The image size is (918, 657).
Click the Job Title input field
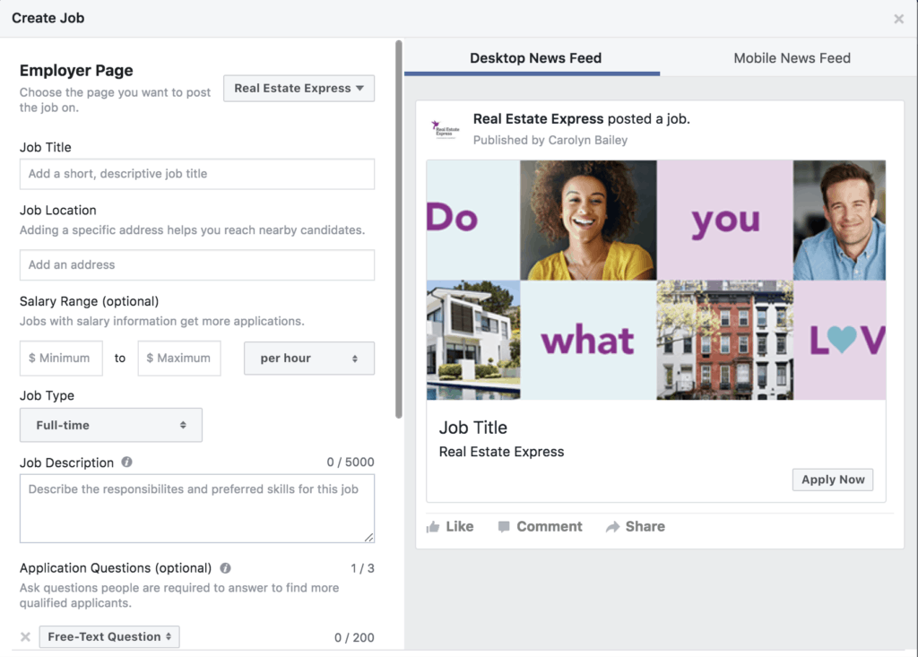(196, 174)
